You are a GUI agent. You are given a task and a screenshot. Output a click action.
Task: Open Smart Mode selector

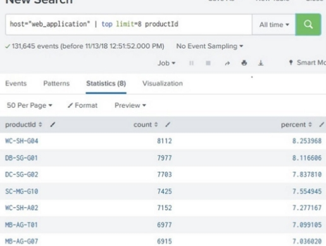coord(308,63)
